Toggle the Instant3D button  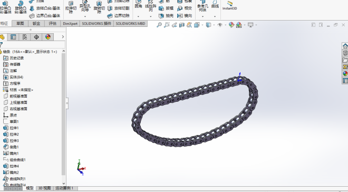click(x=230, y=6)
